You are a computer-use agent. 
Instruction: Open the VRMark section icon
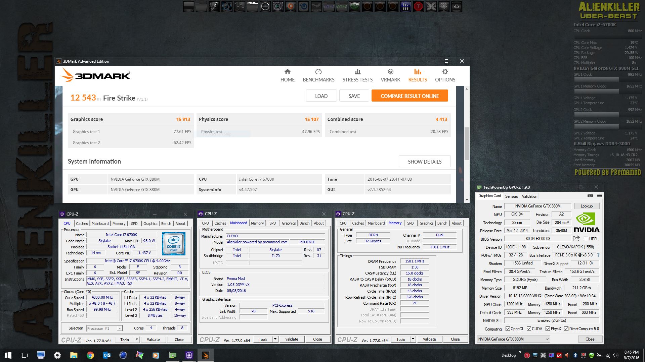pyautogui.click(x=390, y=72)
